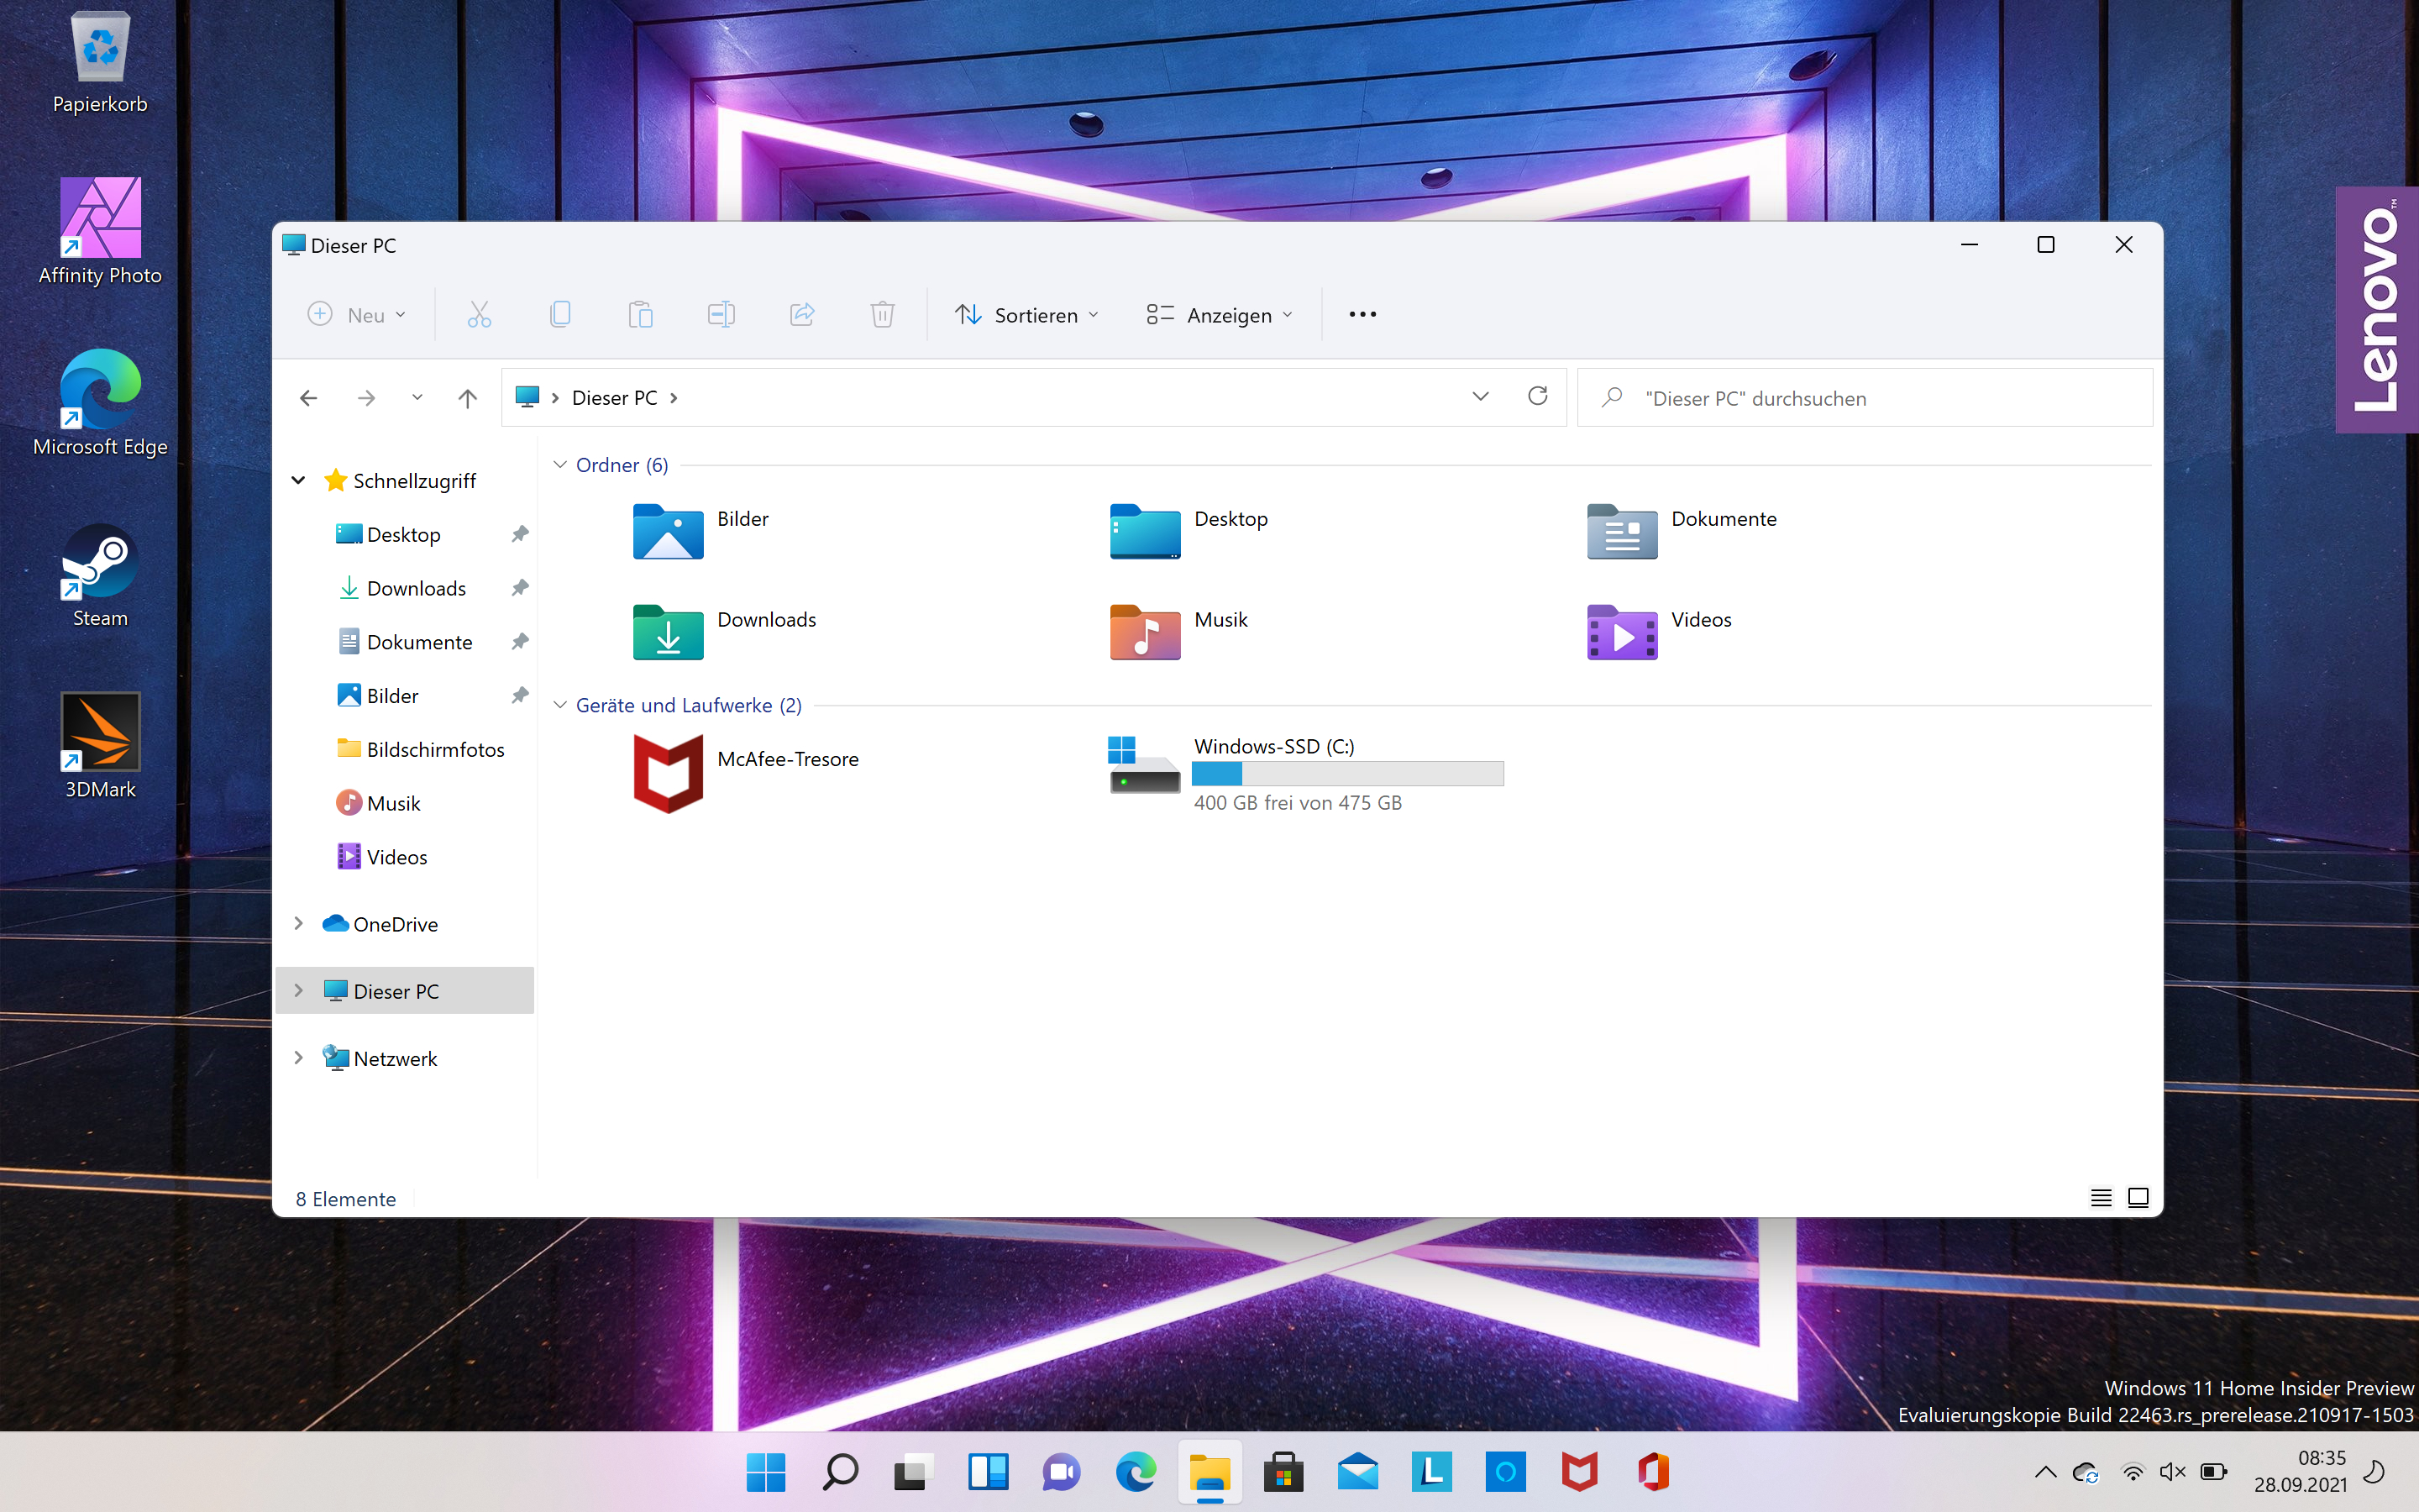The height and width of the screenshot is (1512, 2419).
Task: Show hidden tray icons chevron
Action: 2045,1472
